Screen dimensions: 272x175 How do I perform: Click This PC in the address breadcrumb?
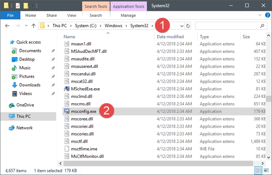pos(60,26)
